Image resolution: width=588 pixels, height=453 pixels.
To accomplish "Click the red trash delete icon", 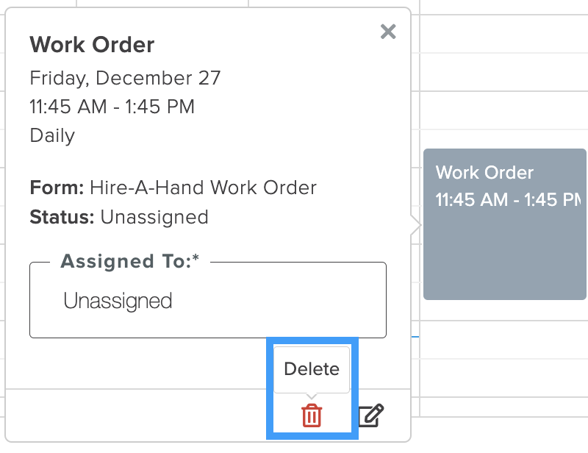I will coord(312,415).
